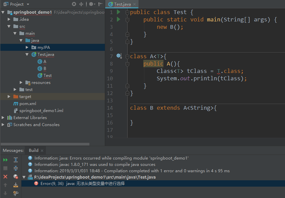Click the export messages download icon
This screenshot has width=285, height=198.
(16, 185)
